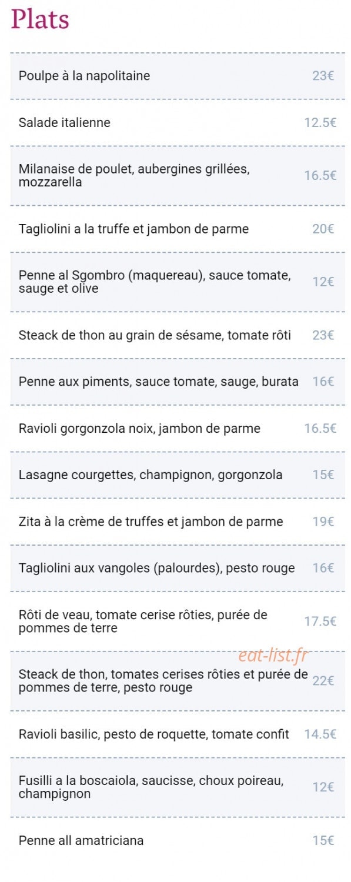Choose Fusilli a la boscaiola dish
351x882 pixels.
point(178,787)
